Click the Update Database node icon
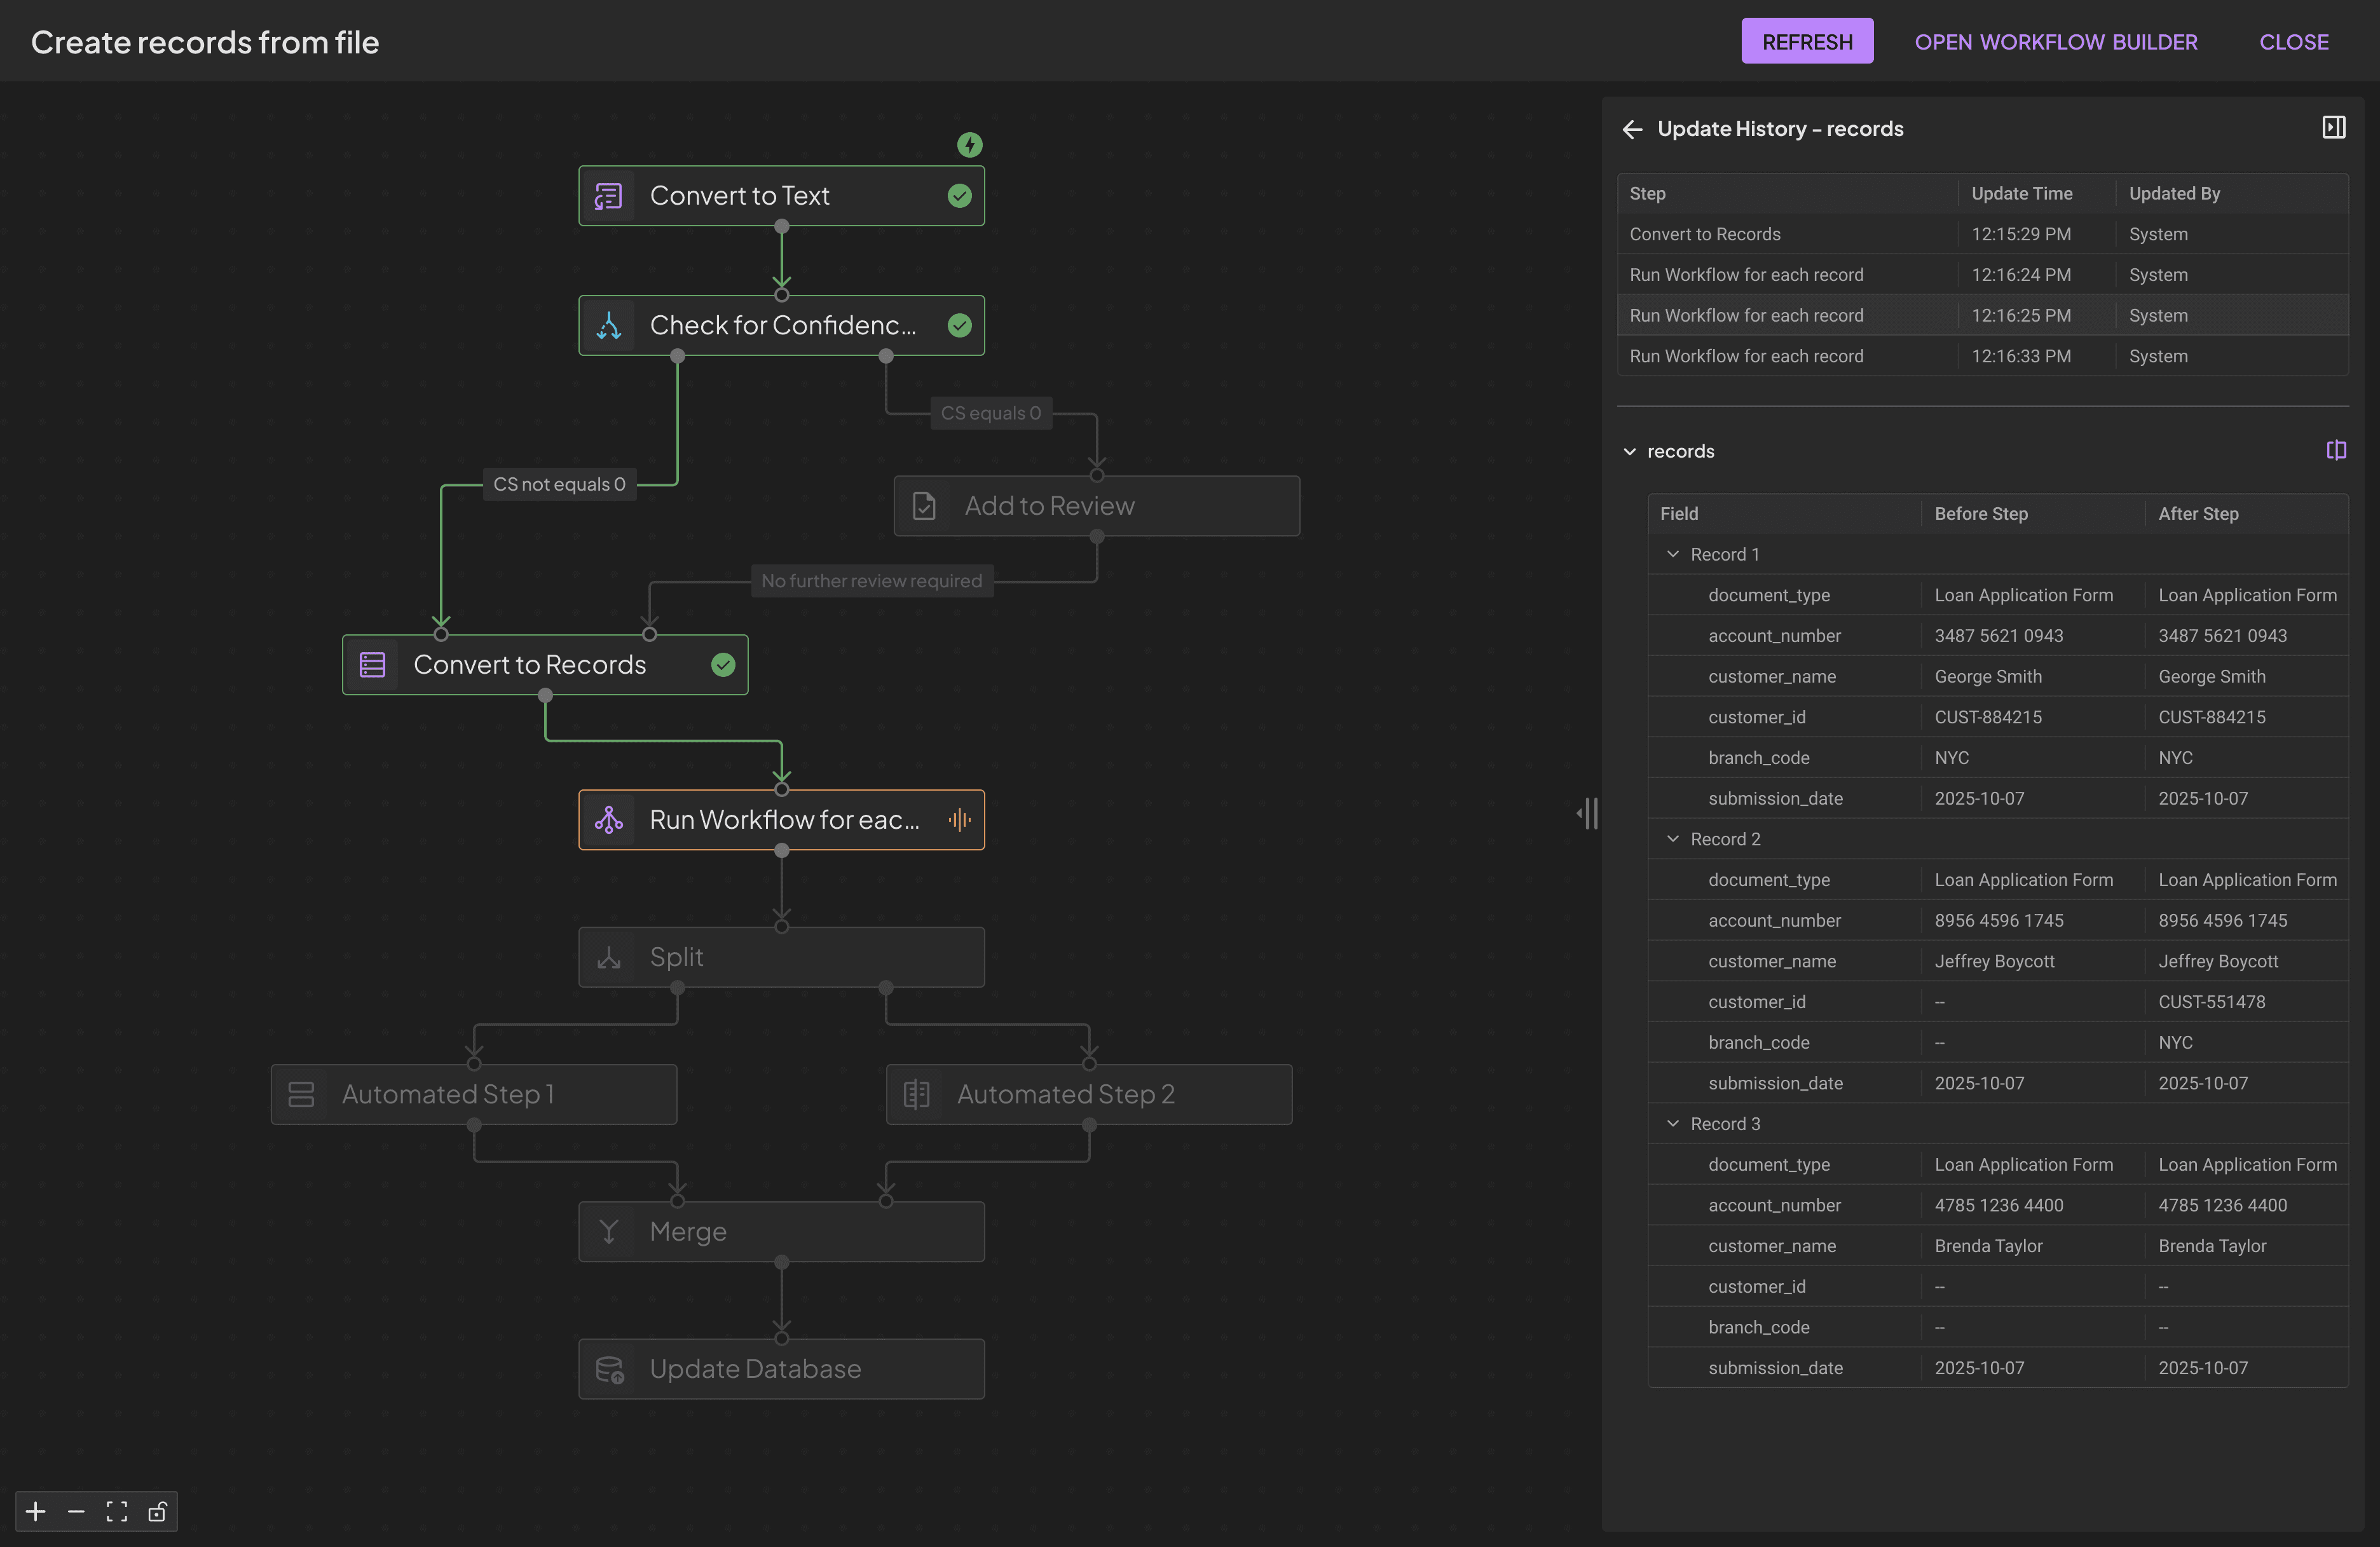Image resolution: width=2380 pixels, height=1547 pixels. point(609,1369)
